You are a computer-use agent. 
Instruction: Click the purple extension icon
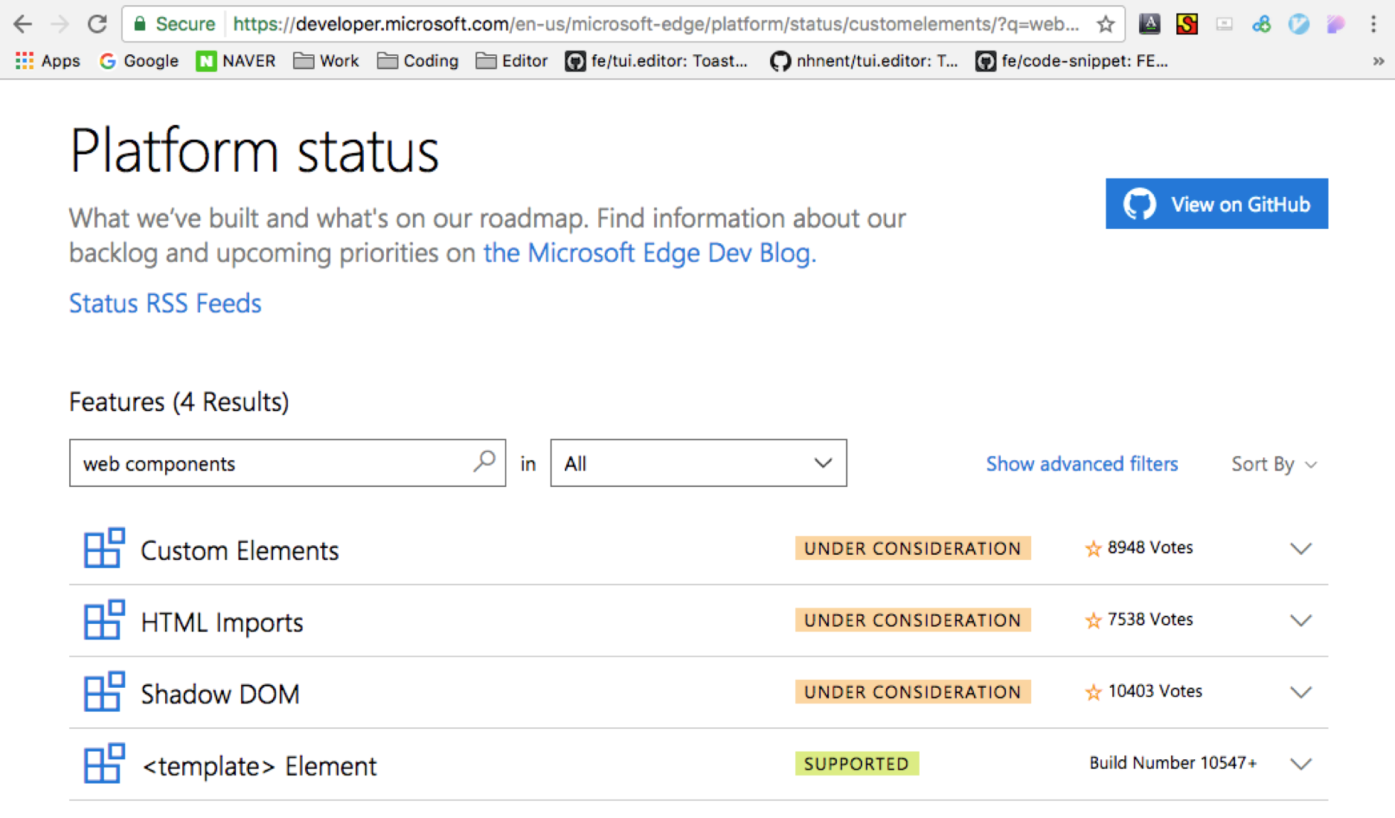point(1335,25)
